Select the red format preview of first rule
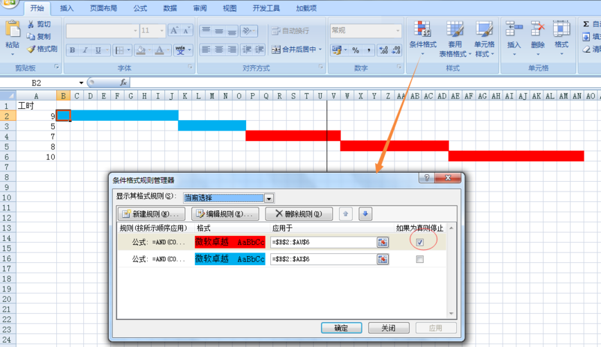The image size is (601, 347). click(230, 242)
